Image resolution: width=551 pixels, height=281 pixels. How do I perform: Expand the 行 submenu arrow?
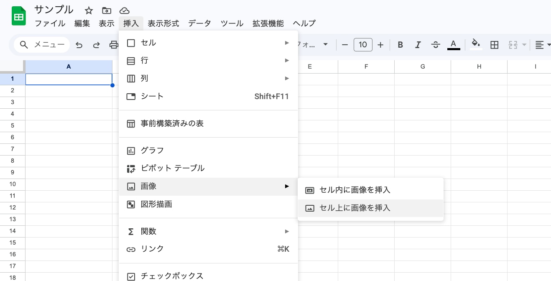pyautogui.click(x=287, y=60)
